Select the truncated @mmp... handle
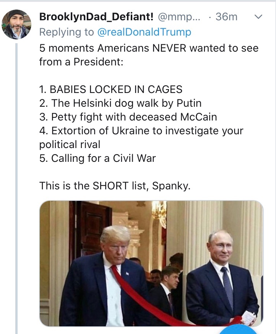The width and height of the screenshot is (276, 334). [179, 17]
